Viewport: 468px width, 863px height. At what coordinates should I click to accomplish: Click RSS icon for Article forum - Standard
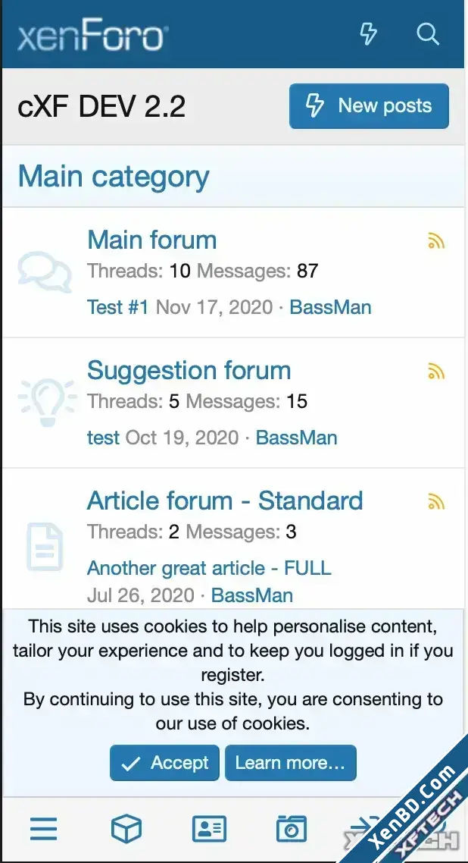(x=435, y=502)
